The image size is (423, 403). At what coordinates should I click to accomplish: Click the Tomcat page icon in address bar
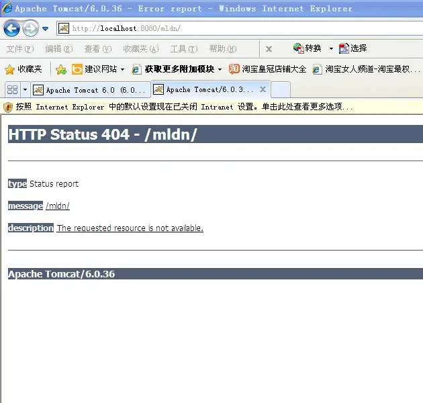point(64,28)
